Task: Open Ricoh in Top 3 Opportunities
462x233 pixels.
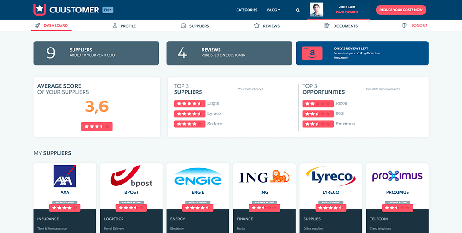Action: [341, 103]
